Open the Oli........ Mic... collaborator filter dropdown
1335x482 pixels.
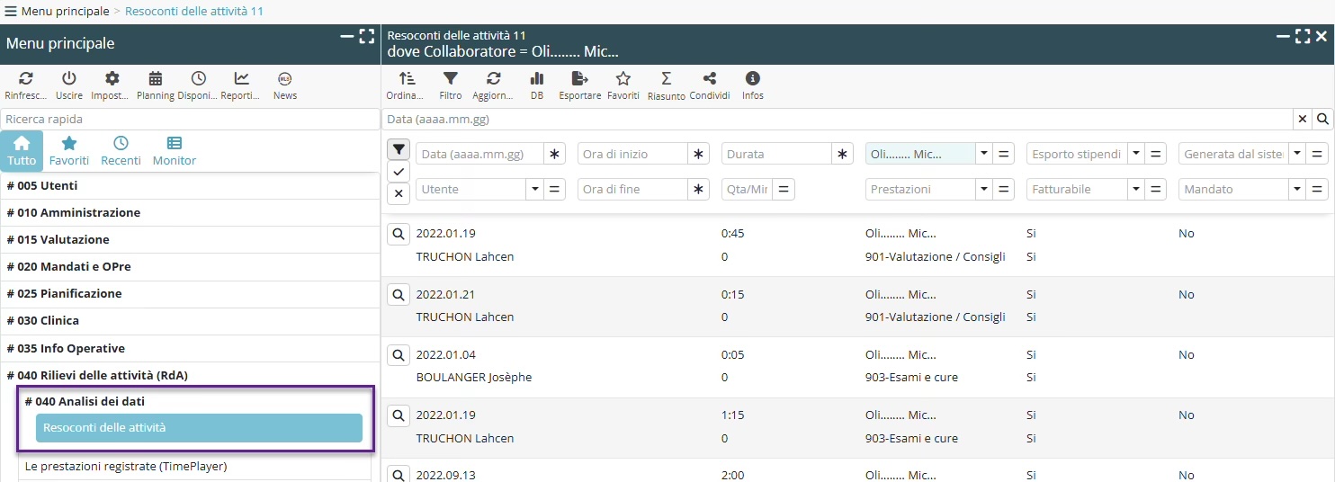(984, 155)
